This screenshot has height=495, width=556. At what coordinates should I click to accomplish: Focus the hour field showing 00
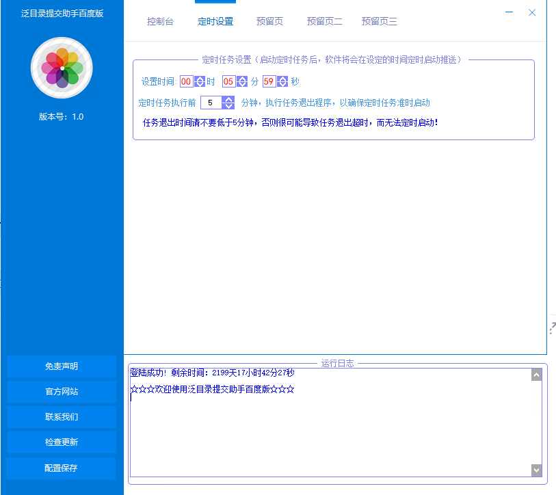click(x=187, y=81)
